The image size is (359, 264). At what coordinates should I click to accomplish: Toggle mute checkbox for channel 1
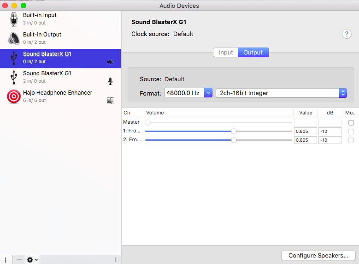(351, 132)
